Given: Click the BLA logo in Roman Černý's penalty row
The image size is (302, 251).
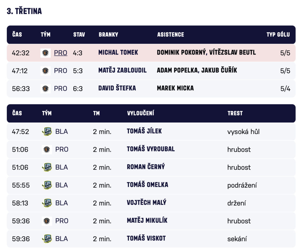Looking at the screenshot, I should click(47, 167).
